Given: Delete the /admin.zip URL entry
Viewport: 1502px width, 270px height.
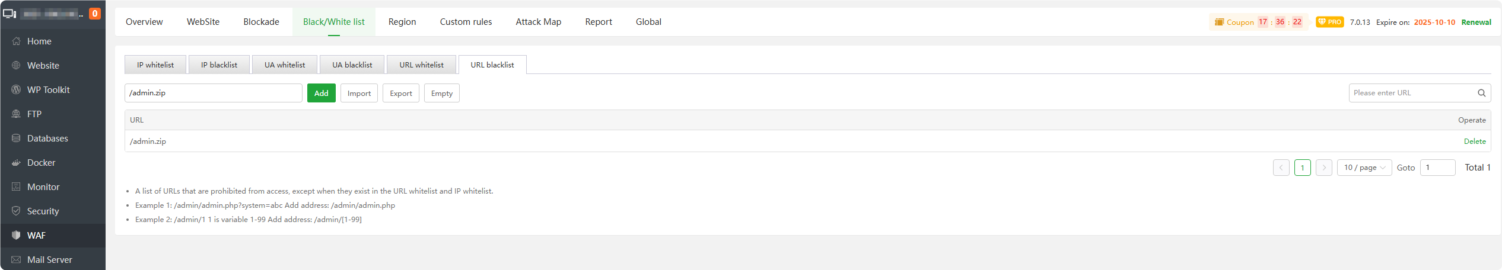Looking at the screenshot, I should tap(1474, 142).
